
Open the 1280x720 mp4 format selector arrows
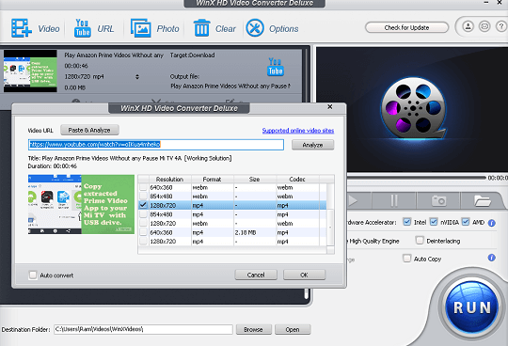[x=137, y=77]
